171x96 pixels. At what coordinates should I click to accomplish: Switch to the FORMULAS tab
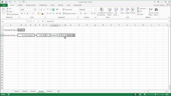point(43,5)
